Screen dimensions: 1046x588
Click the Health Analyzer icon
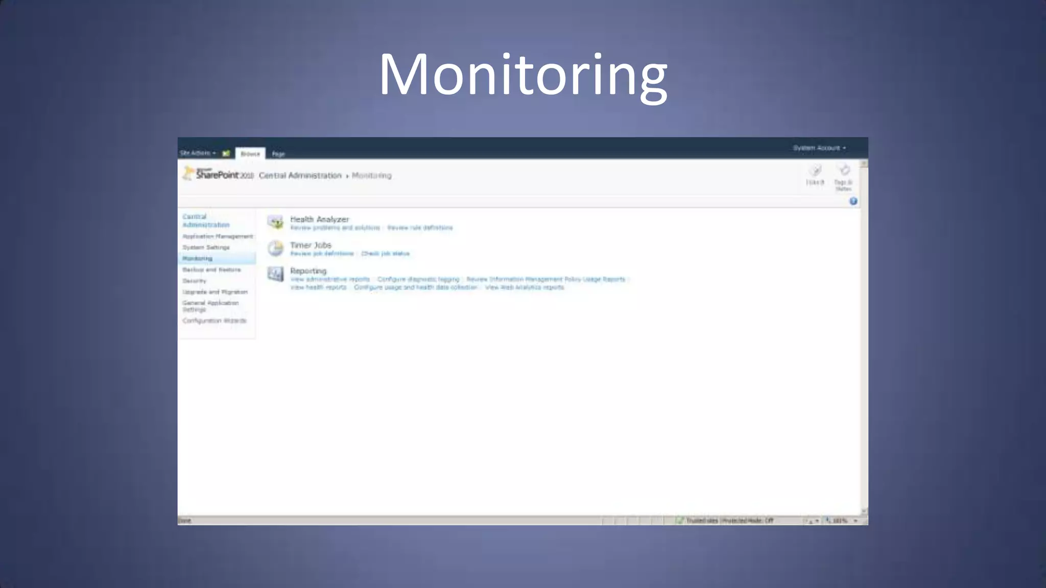275,223
